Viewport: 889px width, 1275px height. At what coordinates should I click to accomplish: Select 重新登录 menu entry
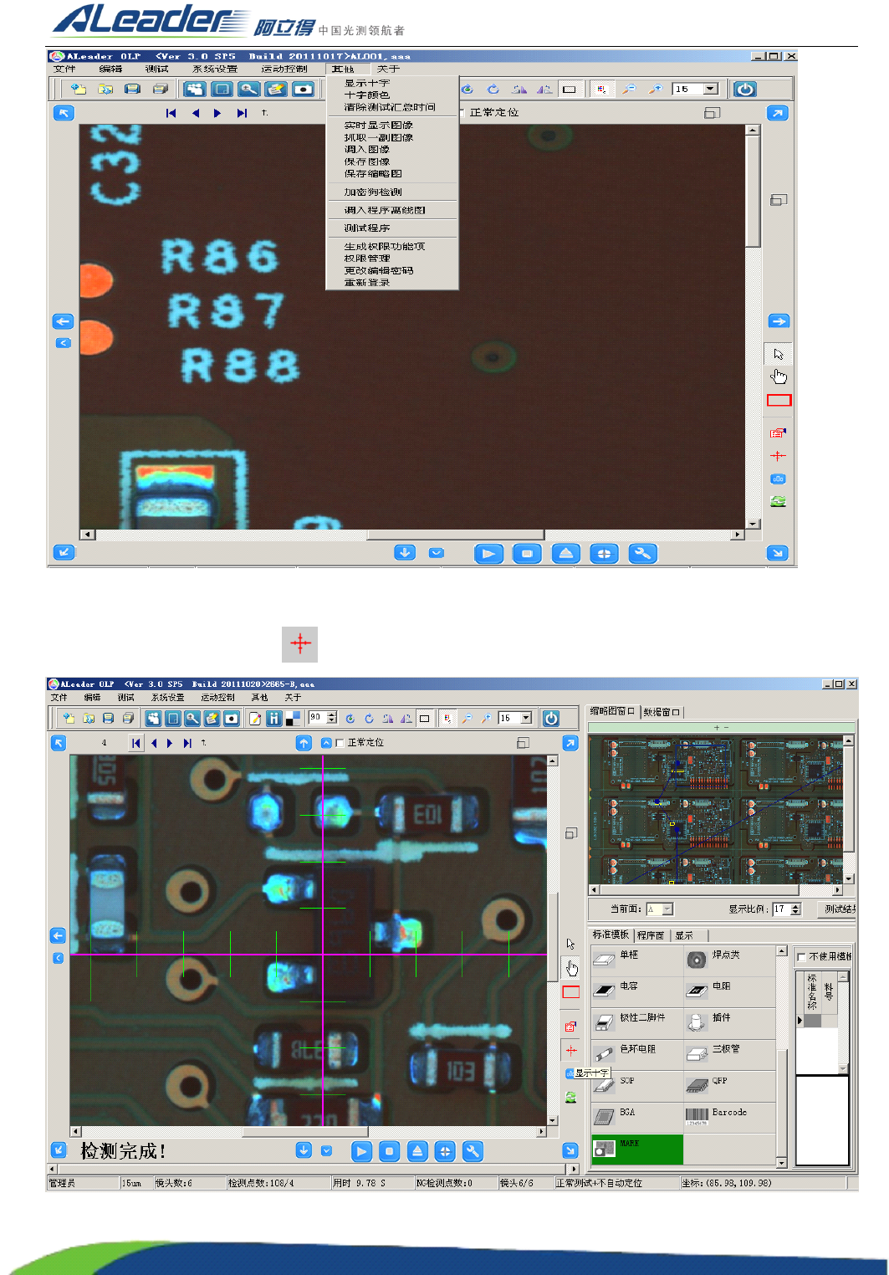[367, 283]
